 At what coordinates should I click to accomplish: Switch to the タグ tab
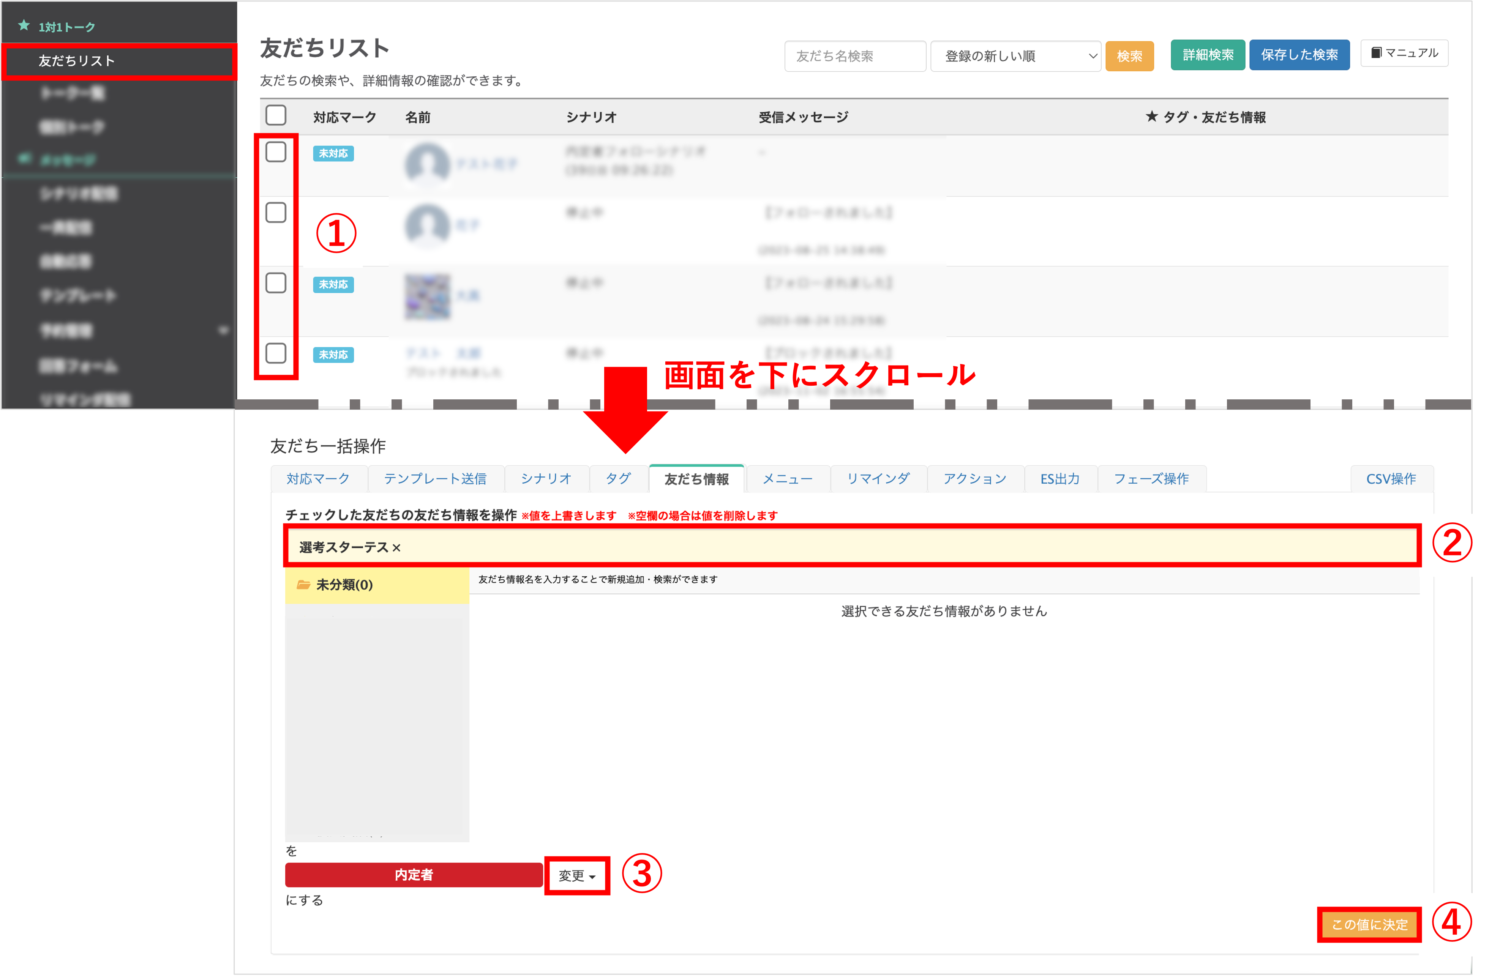click(617, 479)
